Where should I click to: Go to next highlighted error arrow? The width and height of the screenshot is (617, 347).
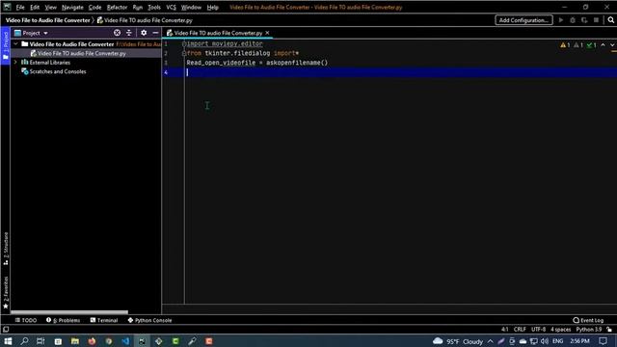tap(612, 45)
